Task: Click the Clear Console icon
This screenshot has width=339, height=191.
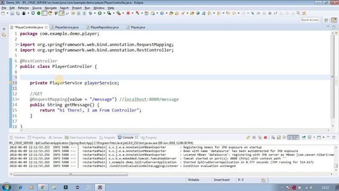Action: point(273,137)
